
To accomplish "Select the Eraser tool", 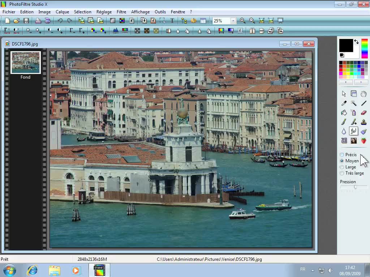I will pos(363,113).
